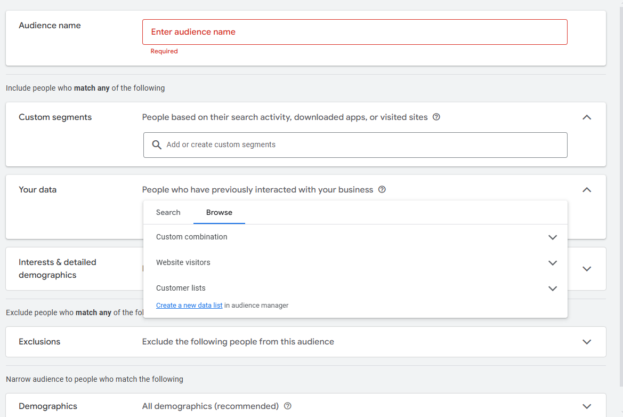The height and width of the screenshot is (417, 623).
Task: Click the search magnifier in custom segments field
Action: click(157, 145)
